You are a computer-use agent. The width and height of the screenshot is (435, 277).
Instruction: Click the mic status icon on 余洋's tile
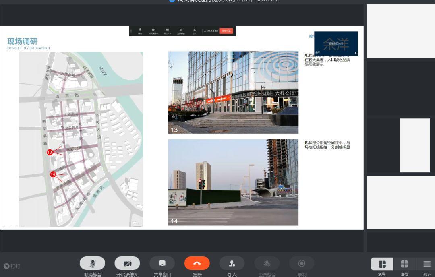click(355, 53)
